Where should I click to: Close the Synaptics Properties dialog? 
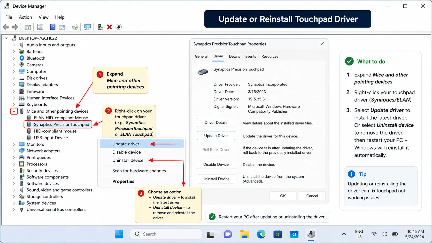(x=322, y=44)
